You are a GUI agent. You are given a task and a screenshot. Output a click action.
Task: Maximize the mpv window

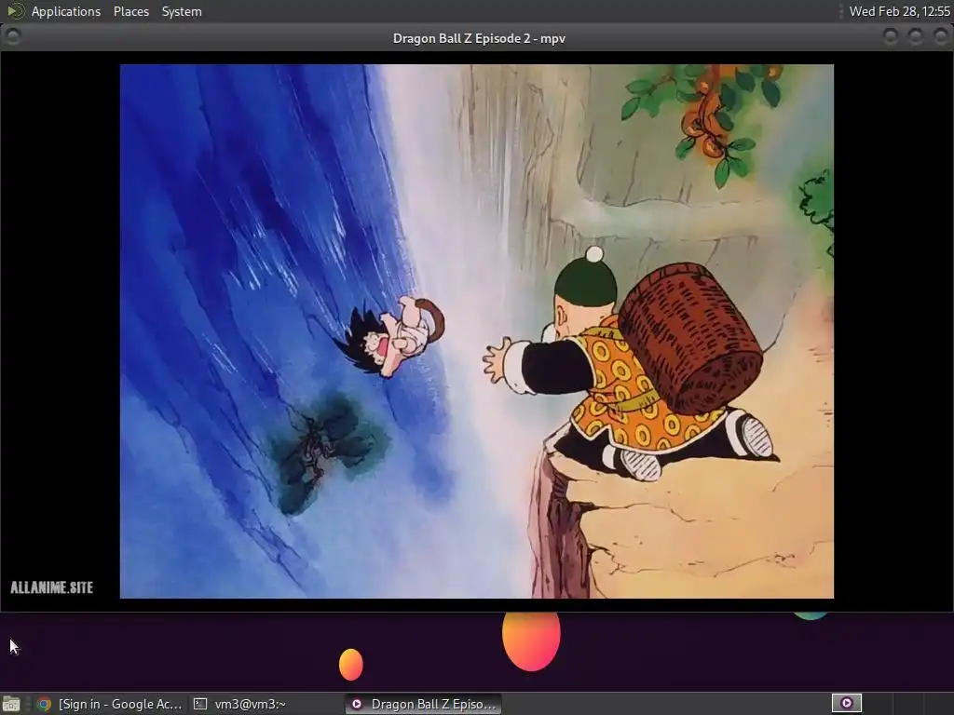point(915,37)
